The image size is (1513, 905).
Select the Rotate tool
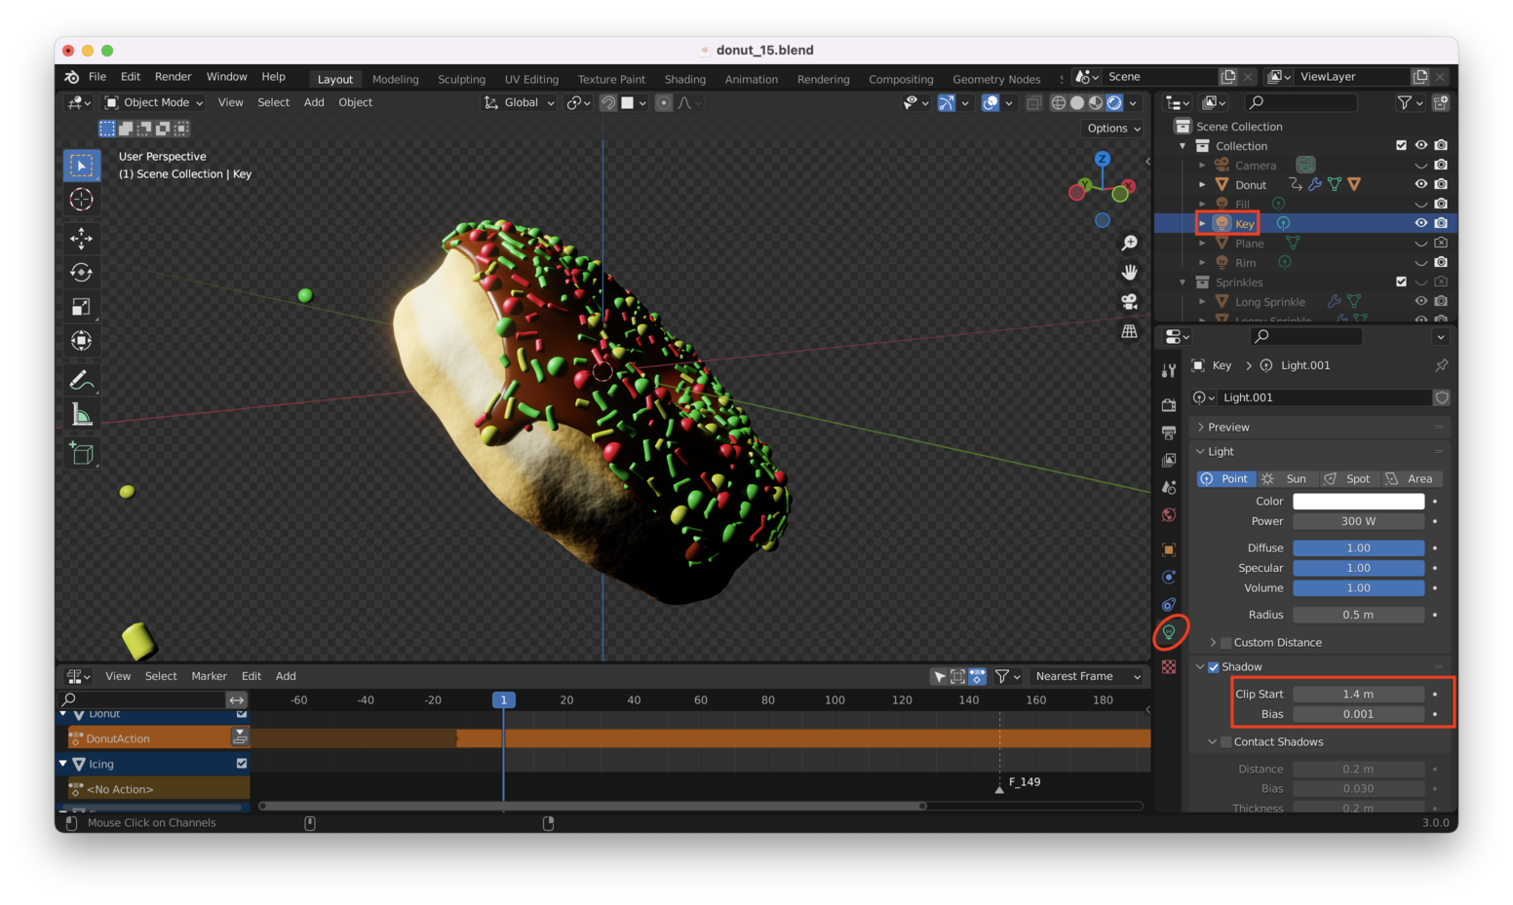pyautogui.click(x=82, y=273)
